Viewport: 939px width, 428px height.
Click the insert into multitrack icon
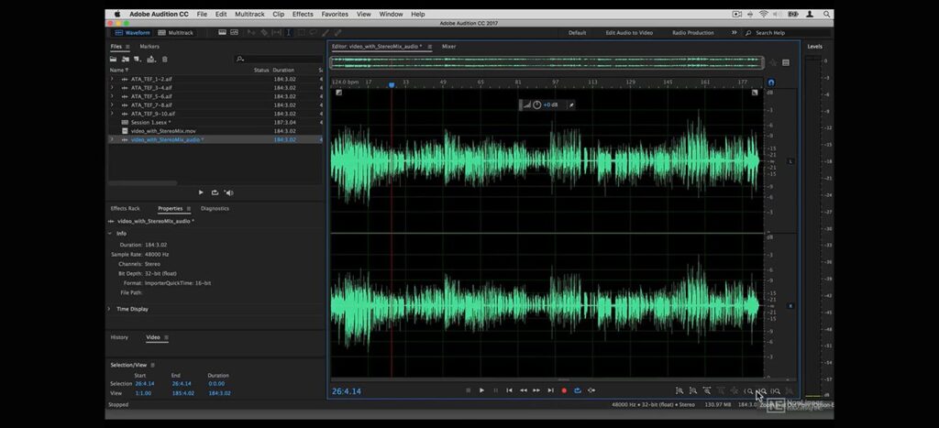[151, 60]
